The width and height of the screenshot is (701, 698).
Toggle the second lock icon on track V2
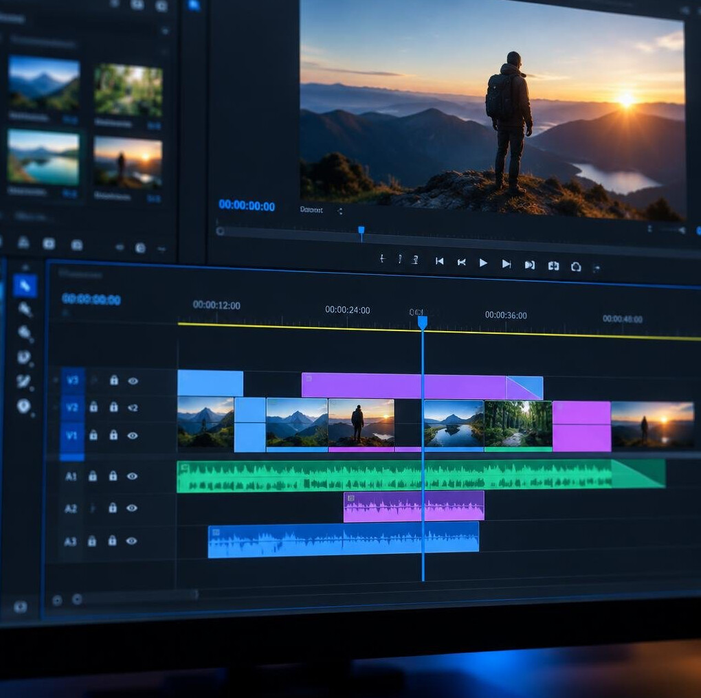[x=113, y=407]
